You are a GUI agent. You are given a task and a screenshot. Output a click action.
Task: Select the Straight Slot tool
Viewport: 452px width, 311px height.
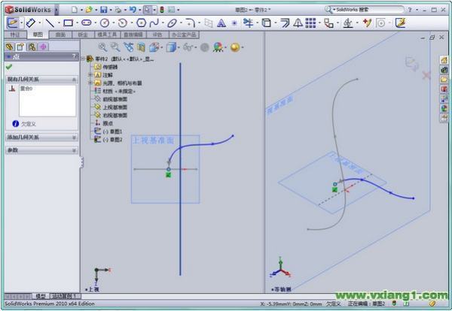pos(86,23)
